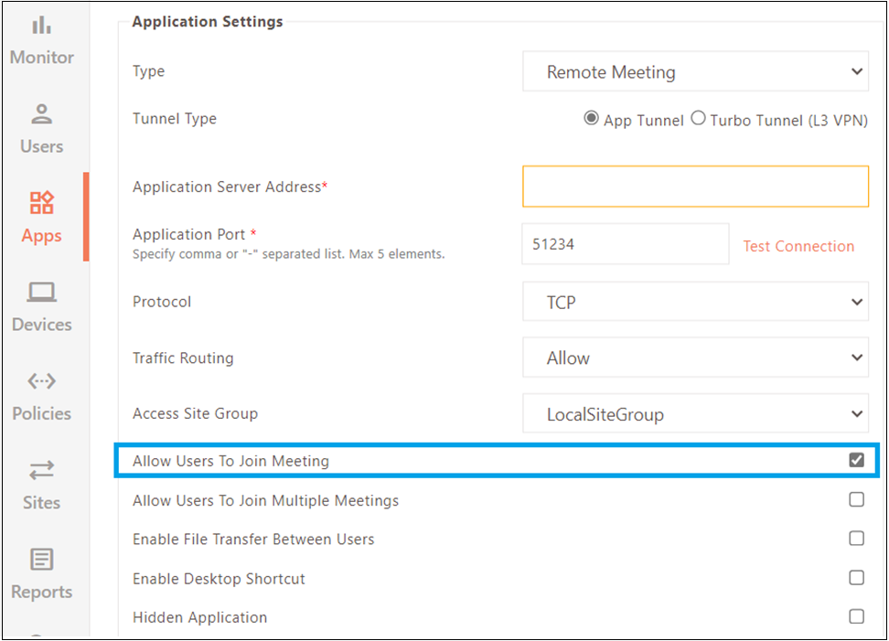Open Sites via the arrows icon
This screenshot has width=889, height=641.
tap(41, 470)
